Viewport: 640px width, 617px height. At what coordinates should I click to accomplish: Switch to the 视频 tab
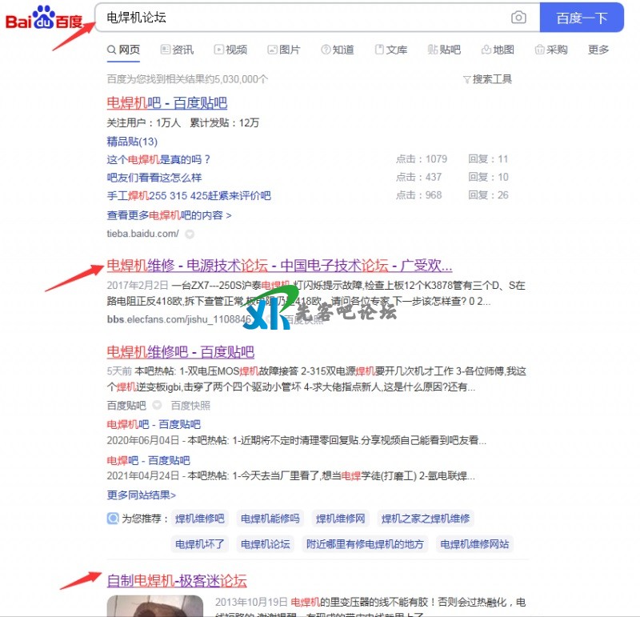click(230, 50)
